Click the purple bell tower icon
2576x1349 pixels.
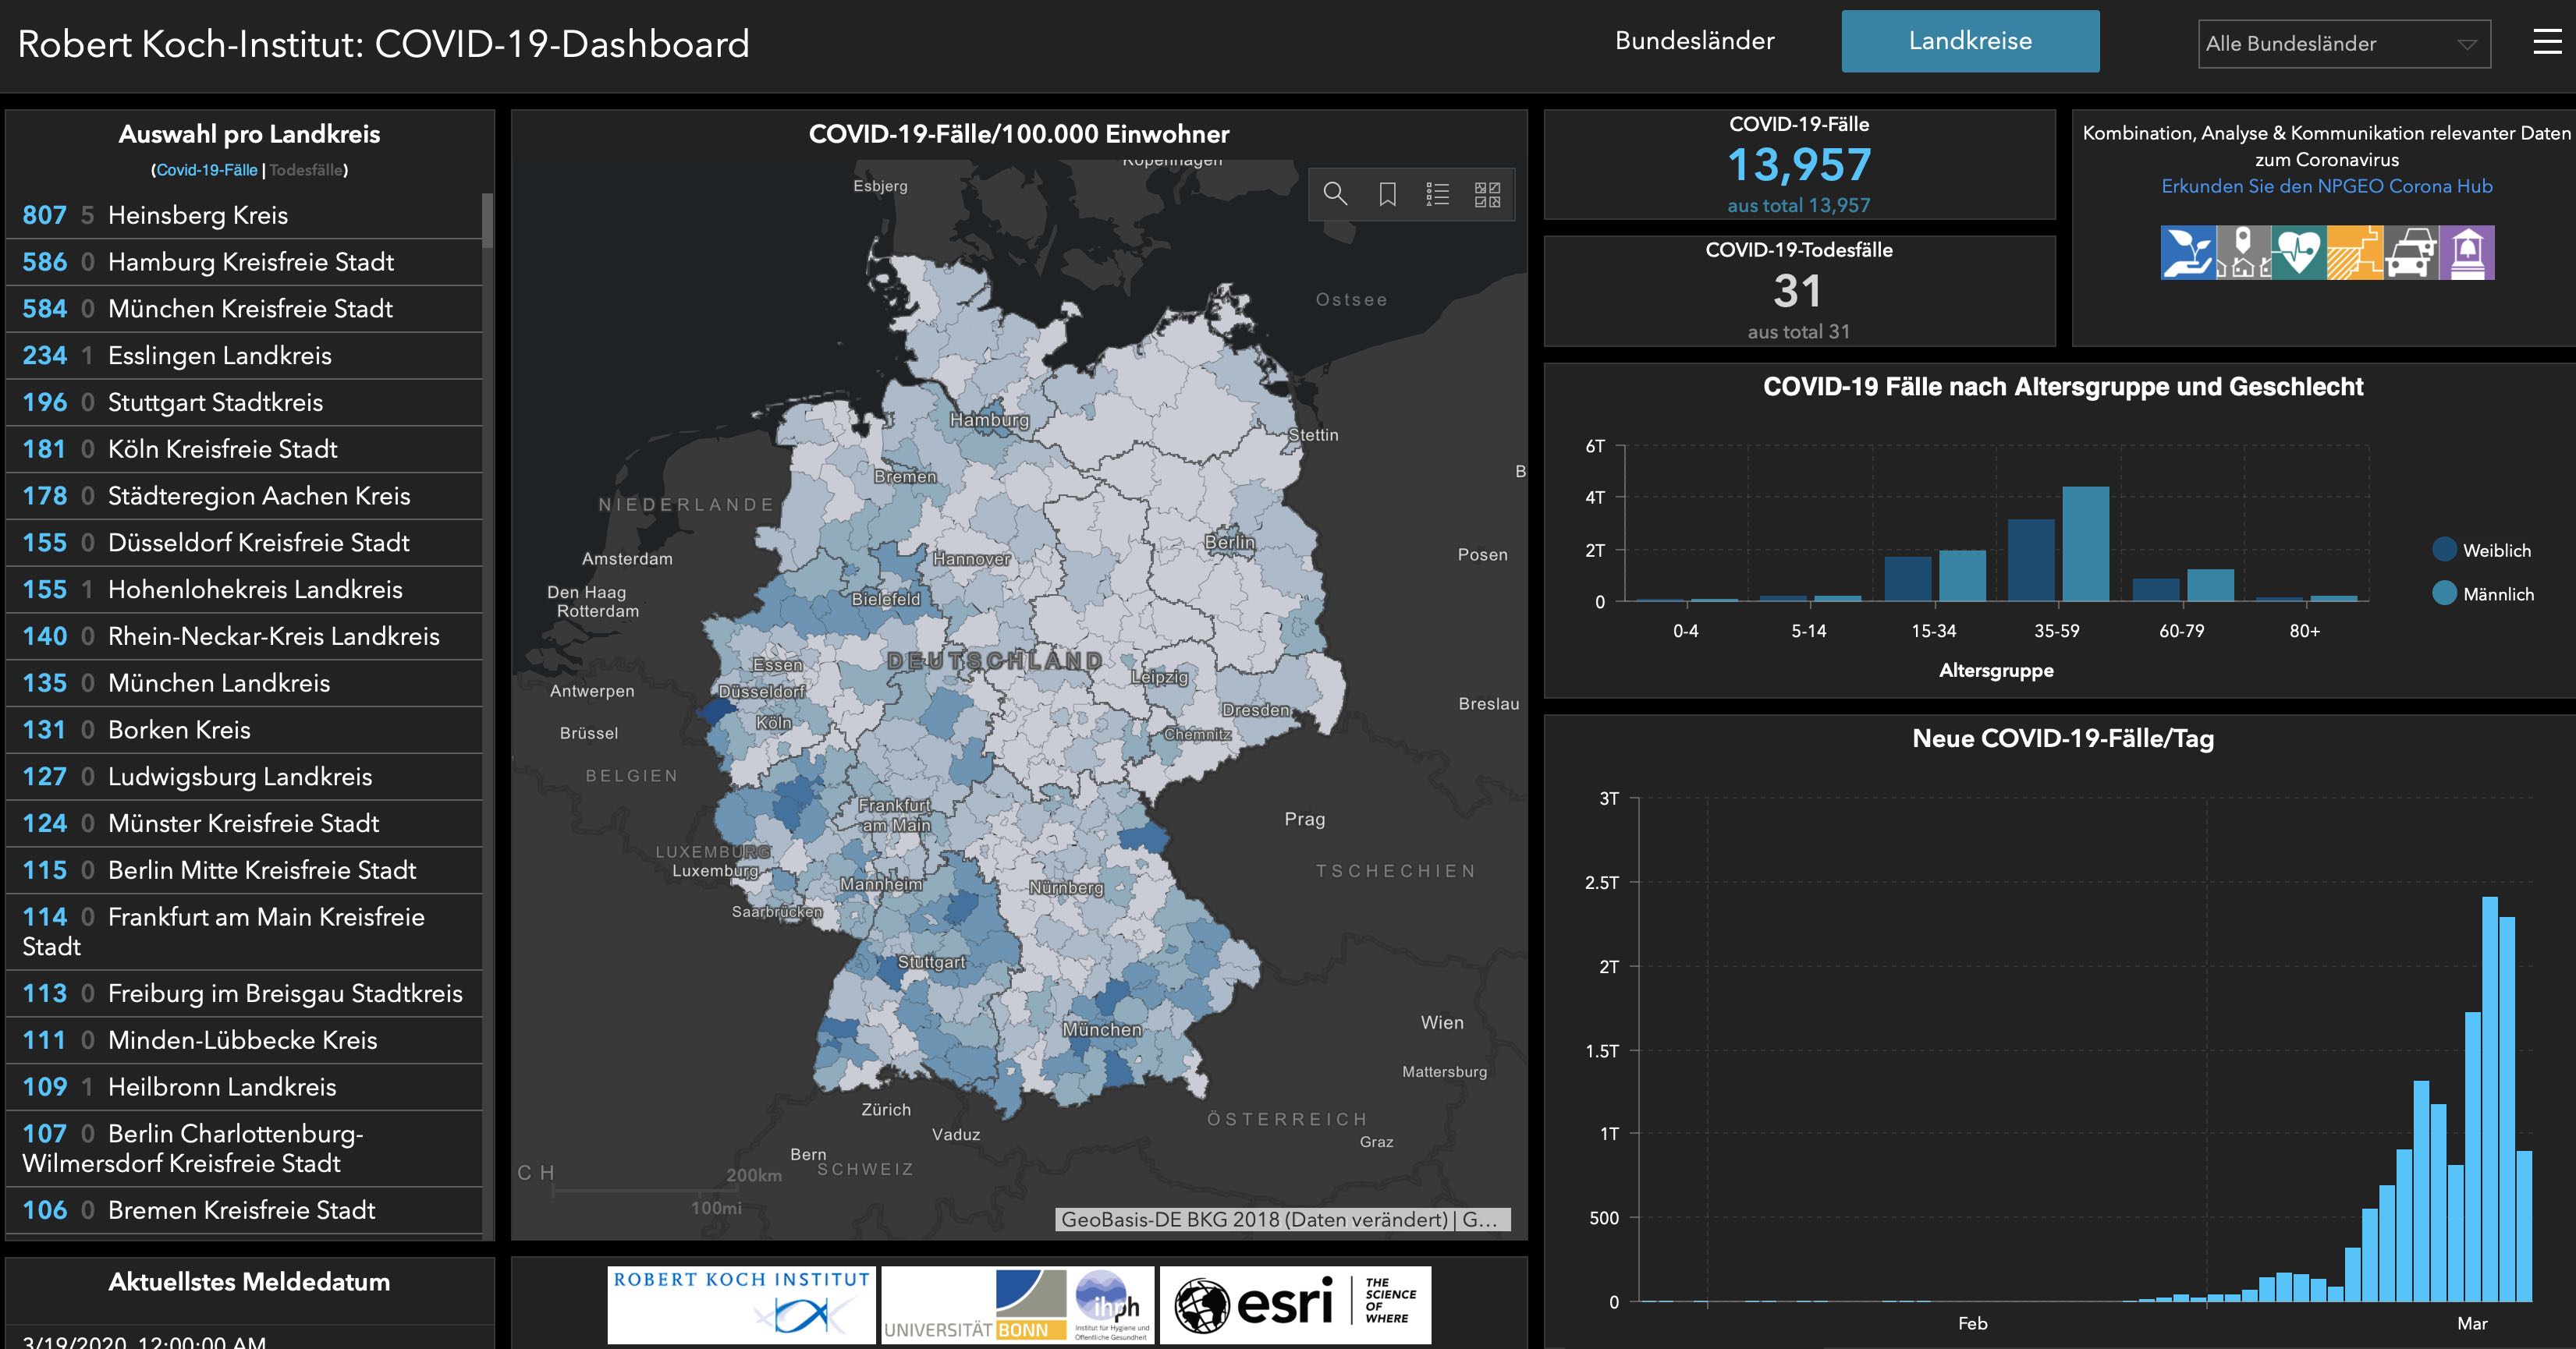pos(2466,252)
